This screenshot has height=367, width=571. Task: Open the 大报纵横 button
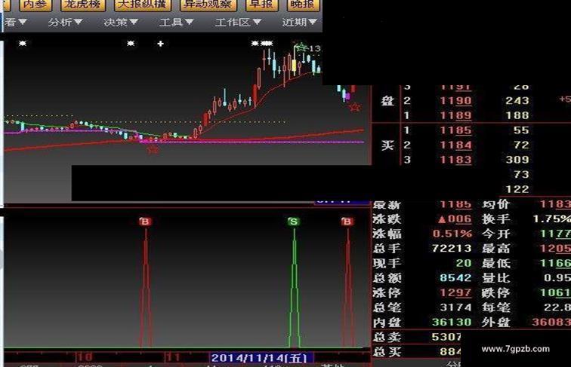point(143,4)
